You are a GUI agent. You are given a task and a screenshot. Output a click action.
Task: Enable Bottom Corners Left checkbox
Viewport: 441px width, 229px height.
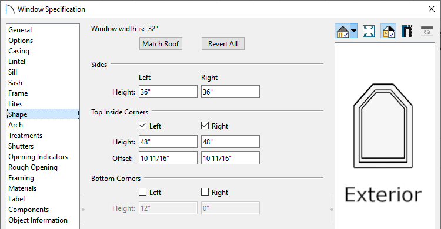pyautogui.click(x=143, y=192)
